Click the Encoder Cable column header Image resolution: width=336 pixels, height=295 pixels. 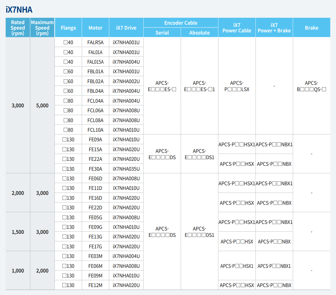tap(181, 23)
